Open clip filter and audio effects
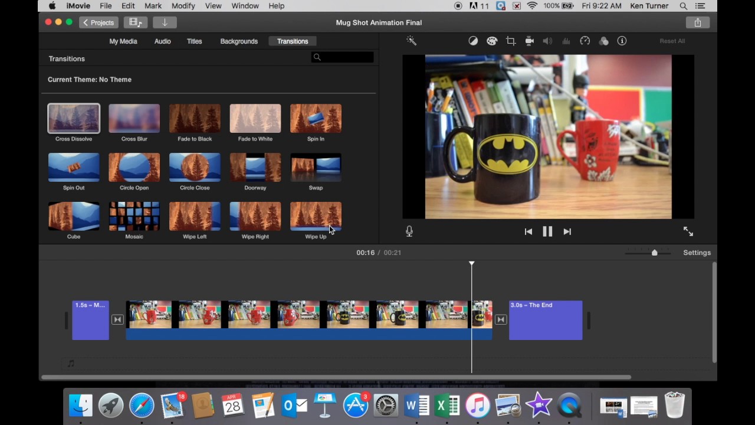This screenshot has height=425, width=755. point(603,41)
